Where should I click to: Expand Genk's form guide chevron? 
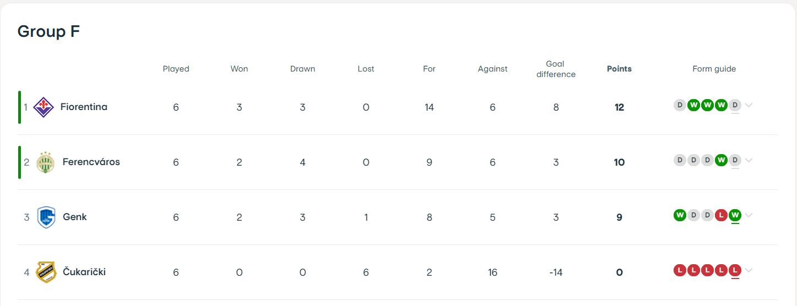tap(749, 216)
